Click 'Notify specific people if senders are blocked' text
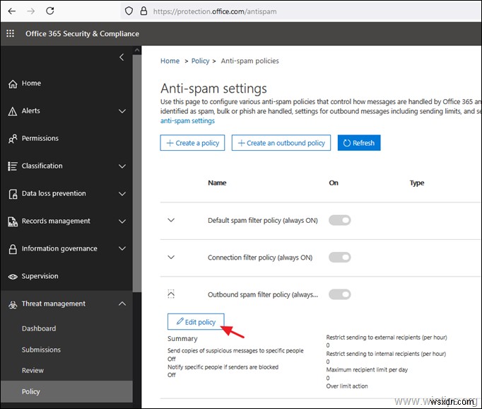 (x=223, y=367)
